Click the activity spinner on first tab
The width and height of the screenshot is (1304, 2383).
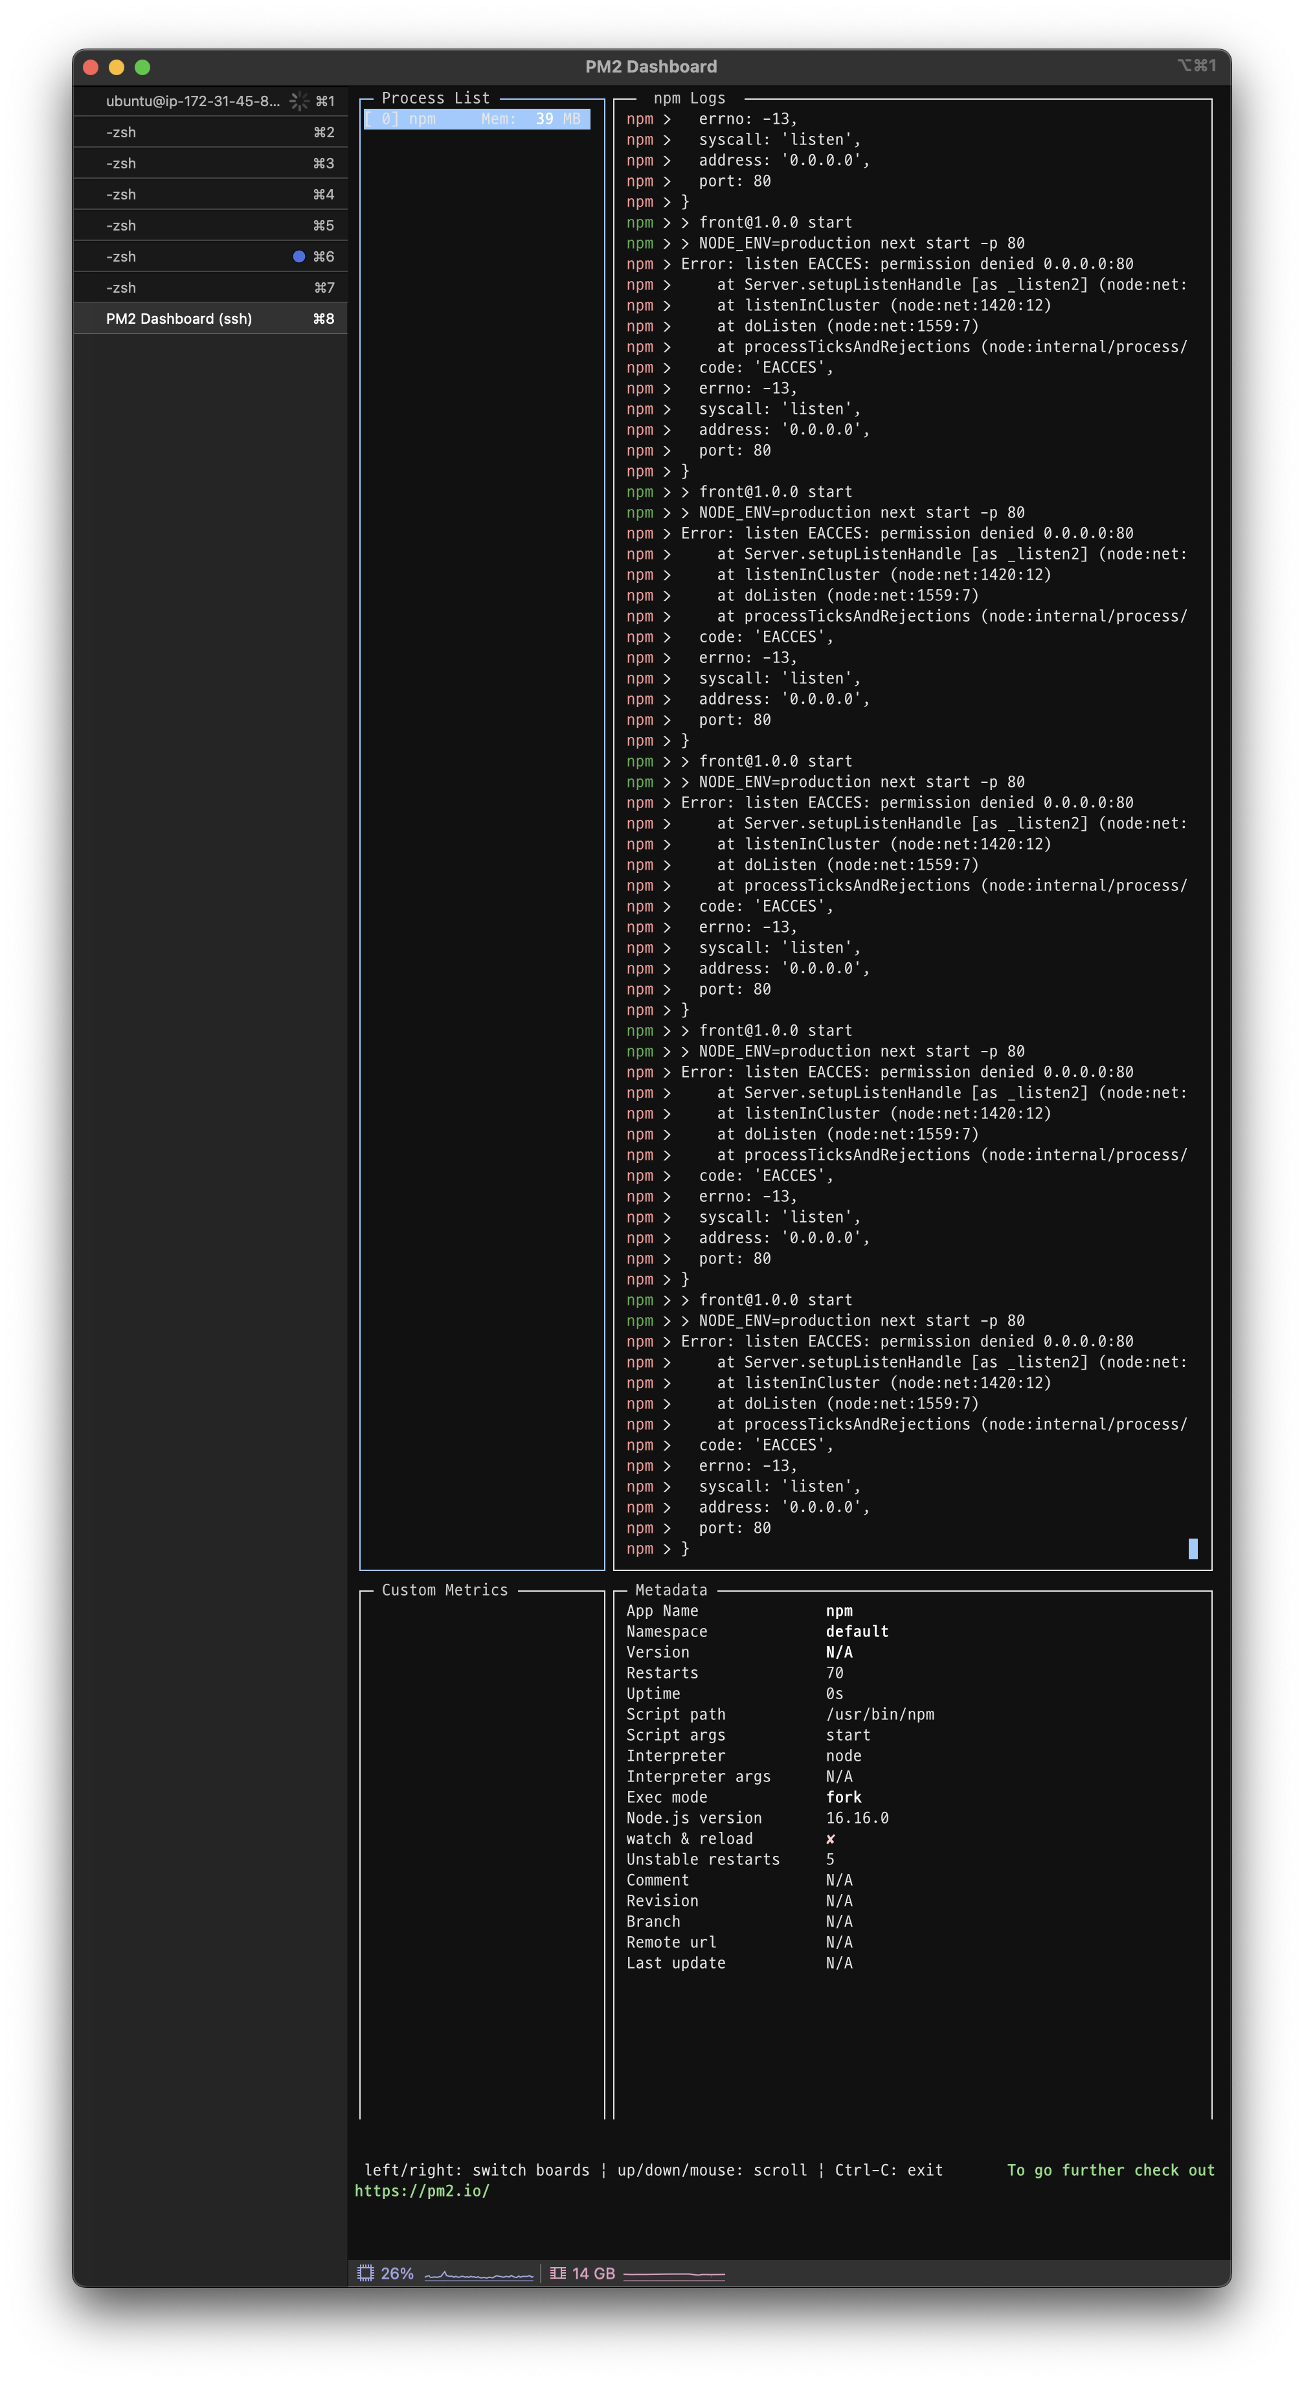(x=300, y=101)
